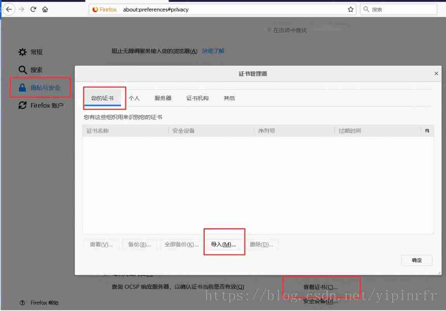Click the Backup All (K) button
Image resolution: width=446 pixels, height=311 pixels.
(x=182, y=244)
